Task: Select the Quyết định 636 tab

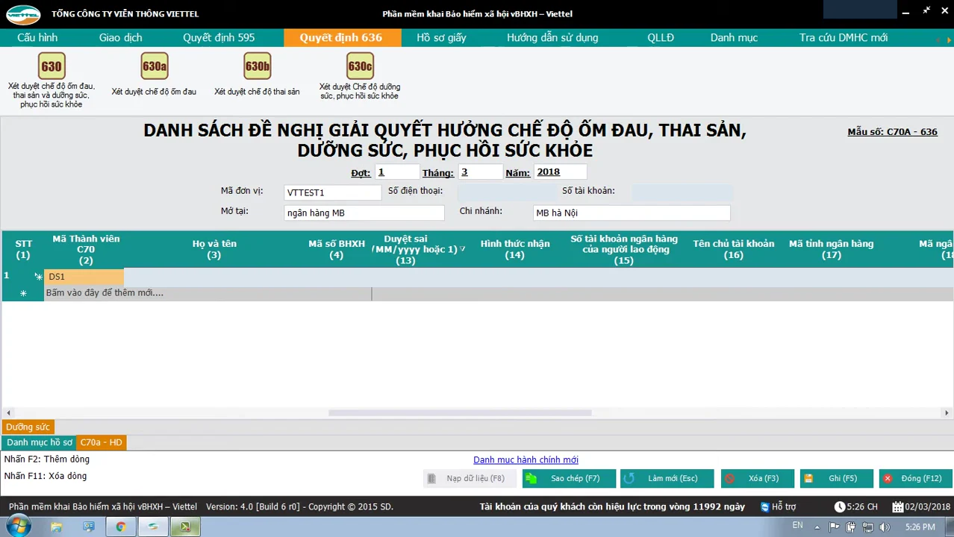Action: [x=341, y=37]
